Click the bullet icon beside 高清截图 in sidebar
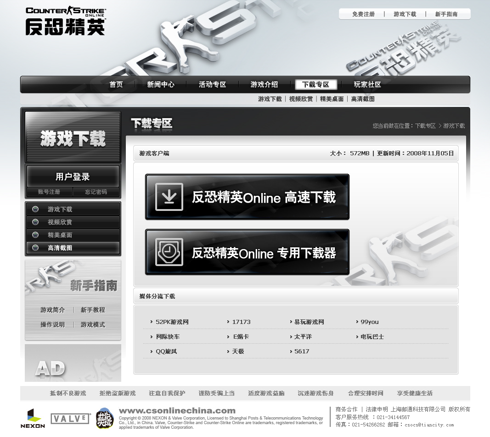 (x=35, y=248)
